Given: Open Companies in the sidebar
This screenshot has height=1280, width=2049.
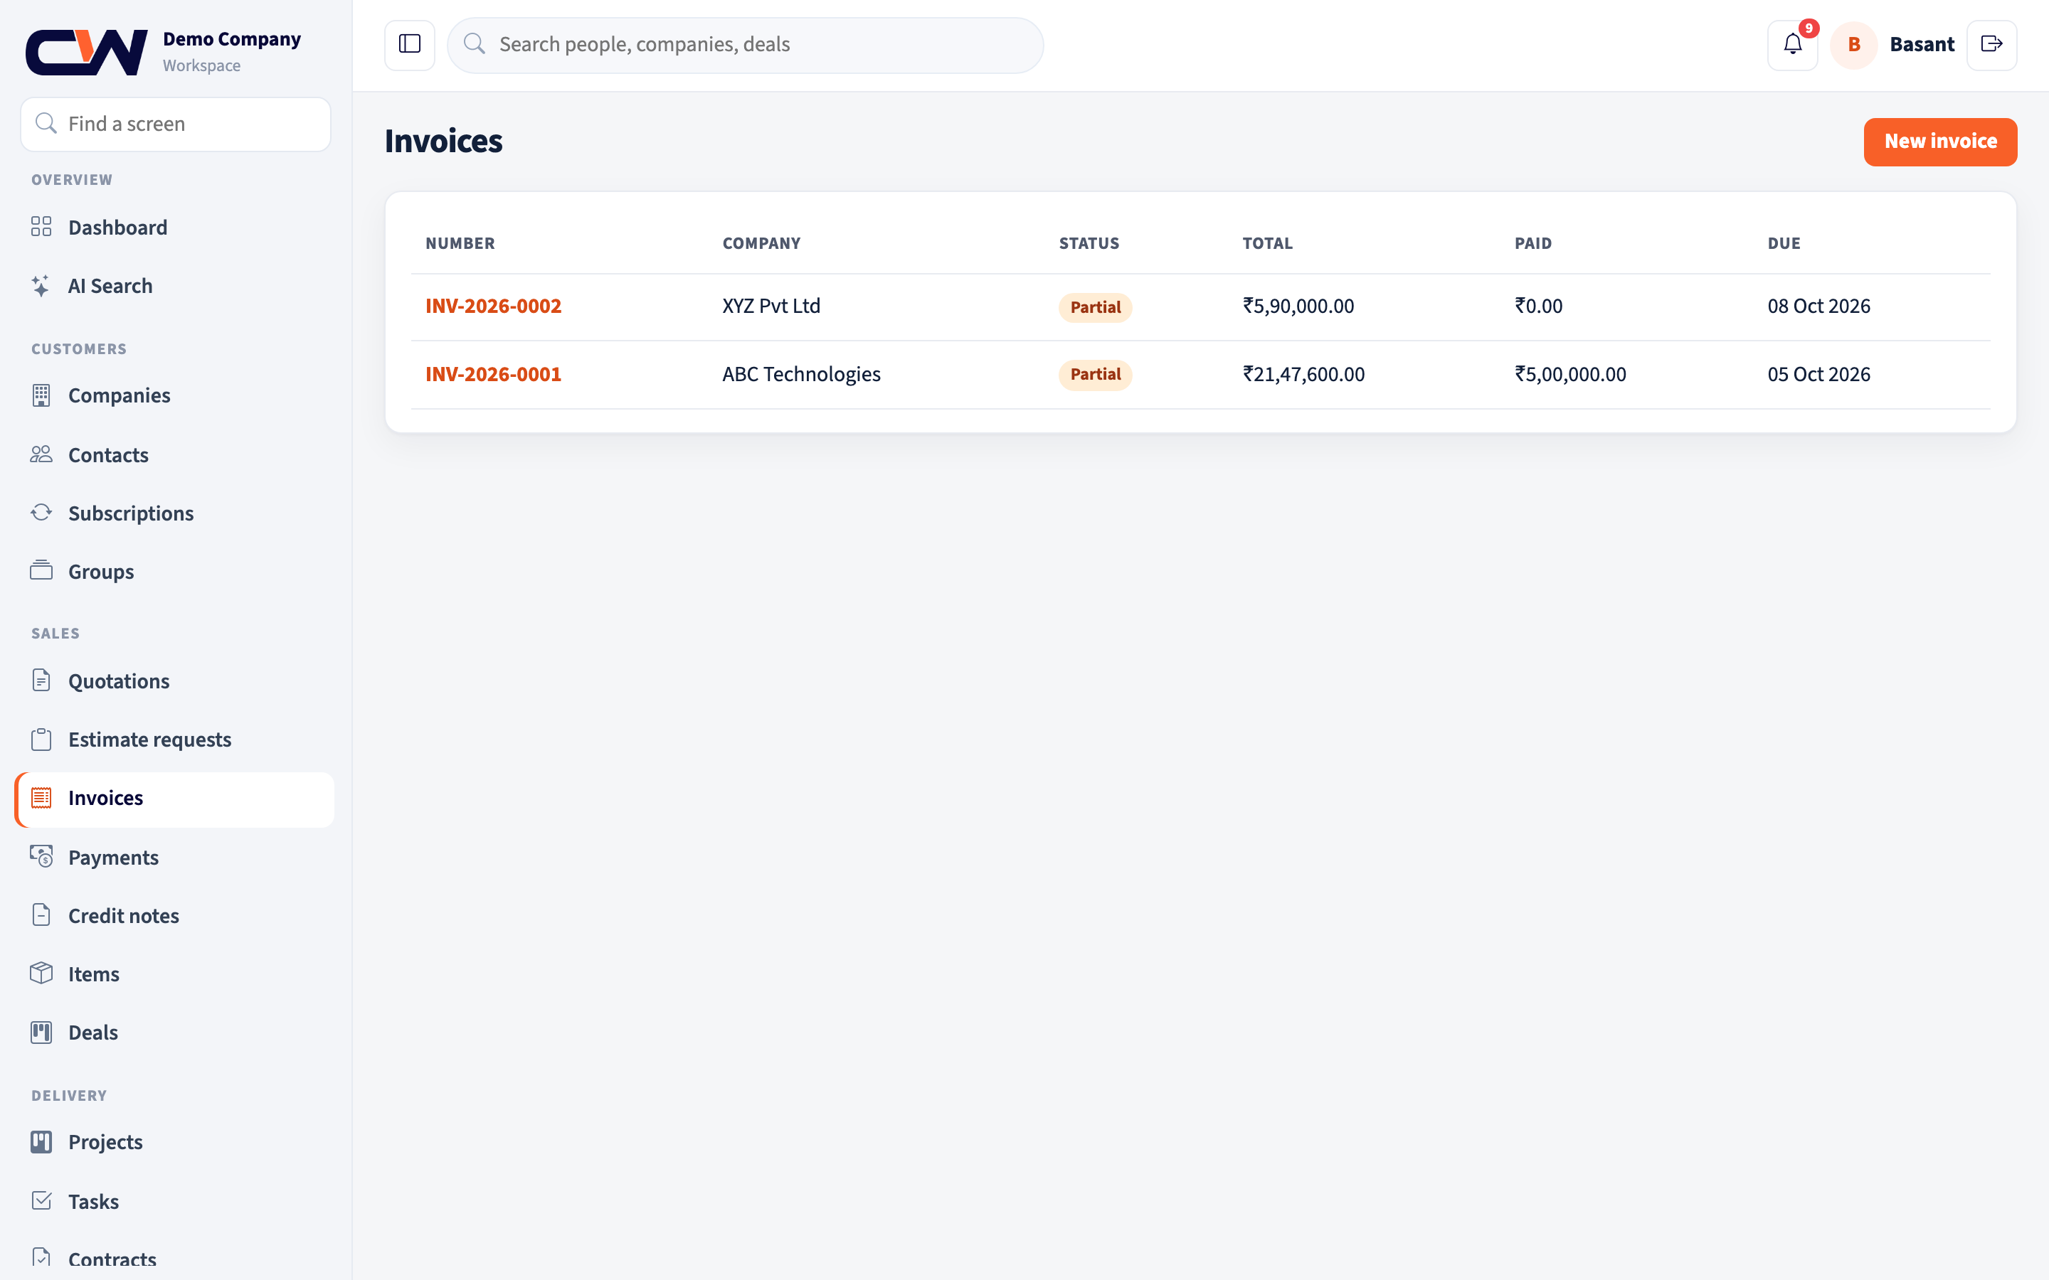Looking at the screenshot, I should [x=174, y=395].
